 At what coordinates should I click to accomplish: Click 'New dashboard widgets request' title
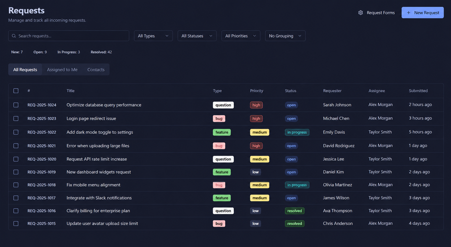[x=99, y=172]
